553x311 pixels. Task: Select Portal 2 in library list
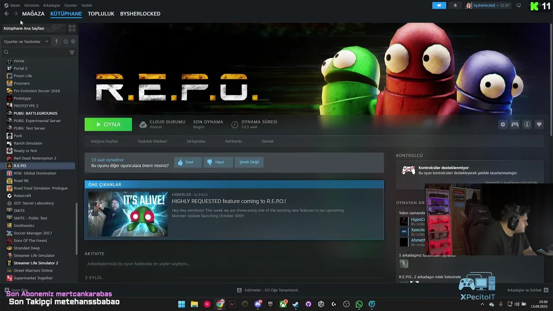pos(20,68)
